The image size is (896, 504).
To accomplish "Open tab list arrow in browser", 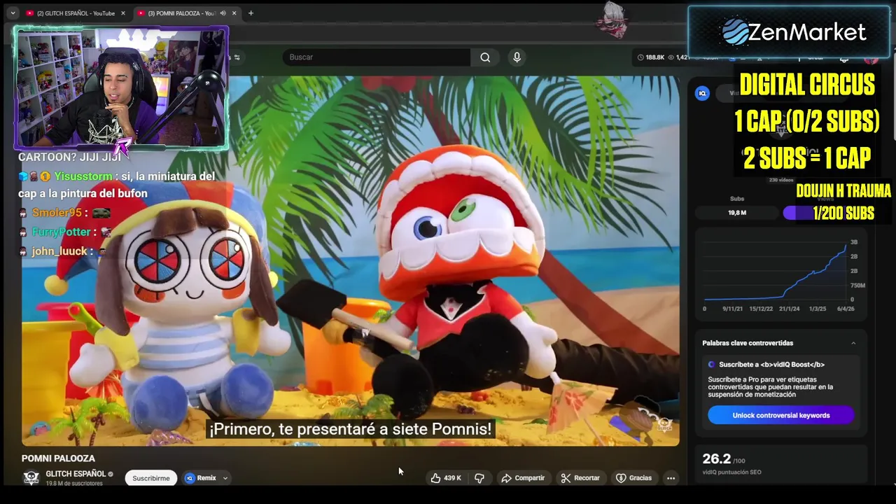I will 12,13.
